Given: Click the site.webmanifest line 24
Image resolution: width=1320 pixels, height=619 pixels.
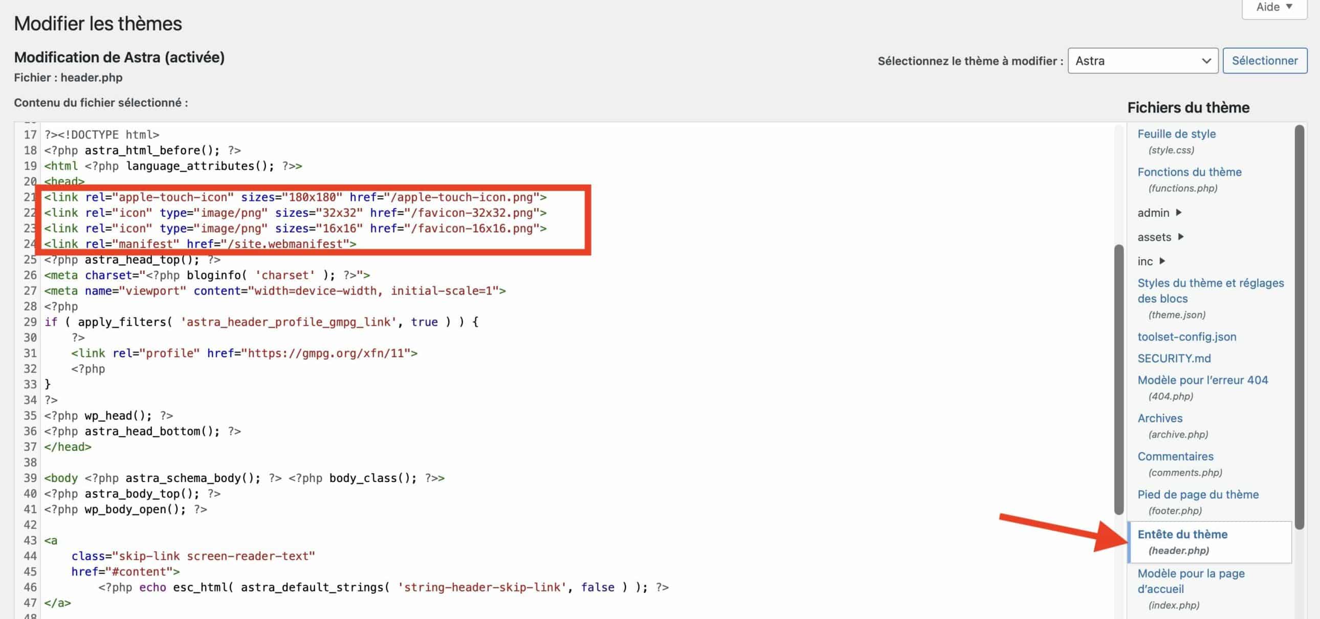Looking at the screenshot, I should pyautogui.click(x=200, y=244).
